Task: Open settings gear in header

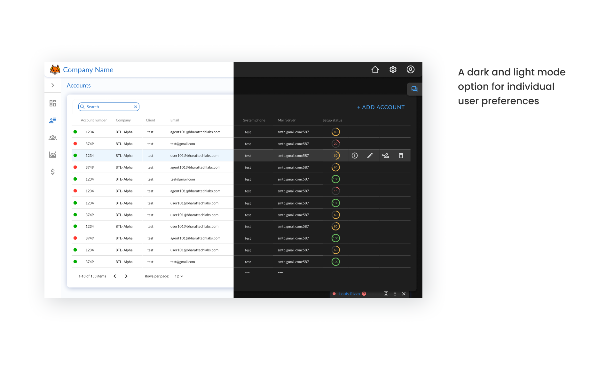Action: pyautogui.click(x=393, y=70)
